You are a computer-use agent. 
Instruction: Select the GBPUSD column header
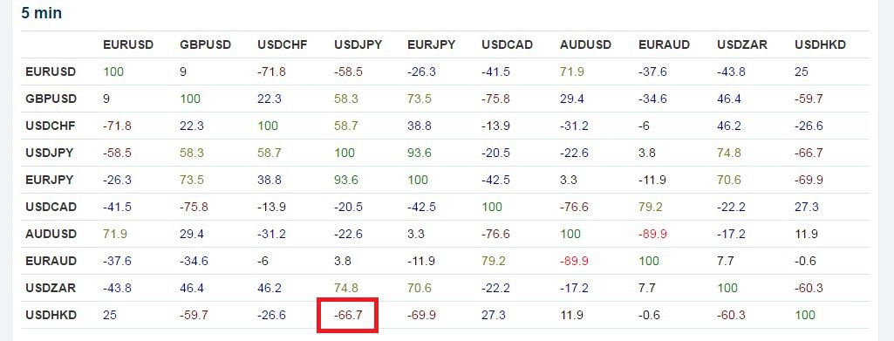point(205,44)
